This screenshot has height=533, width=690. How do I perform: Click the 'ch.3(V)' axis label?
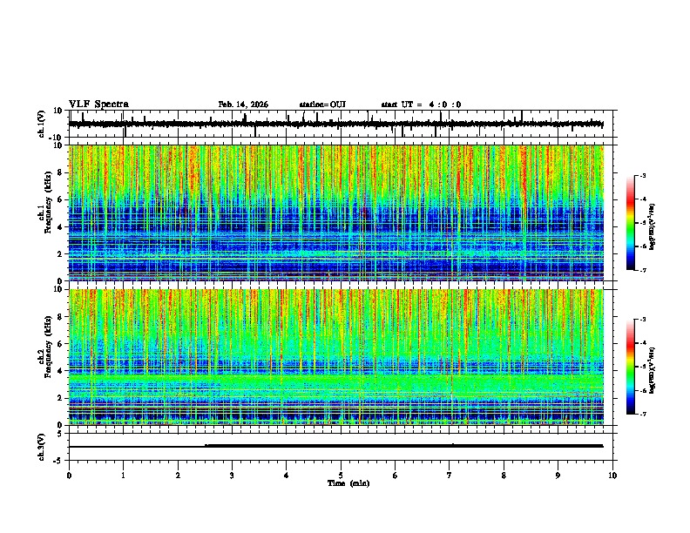click(x=42, y=447)
